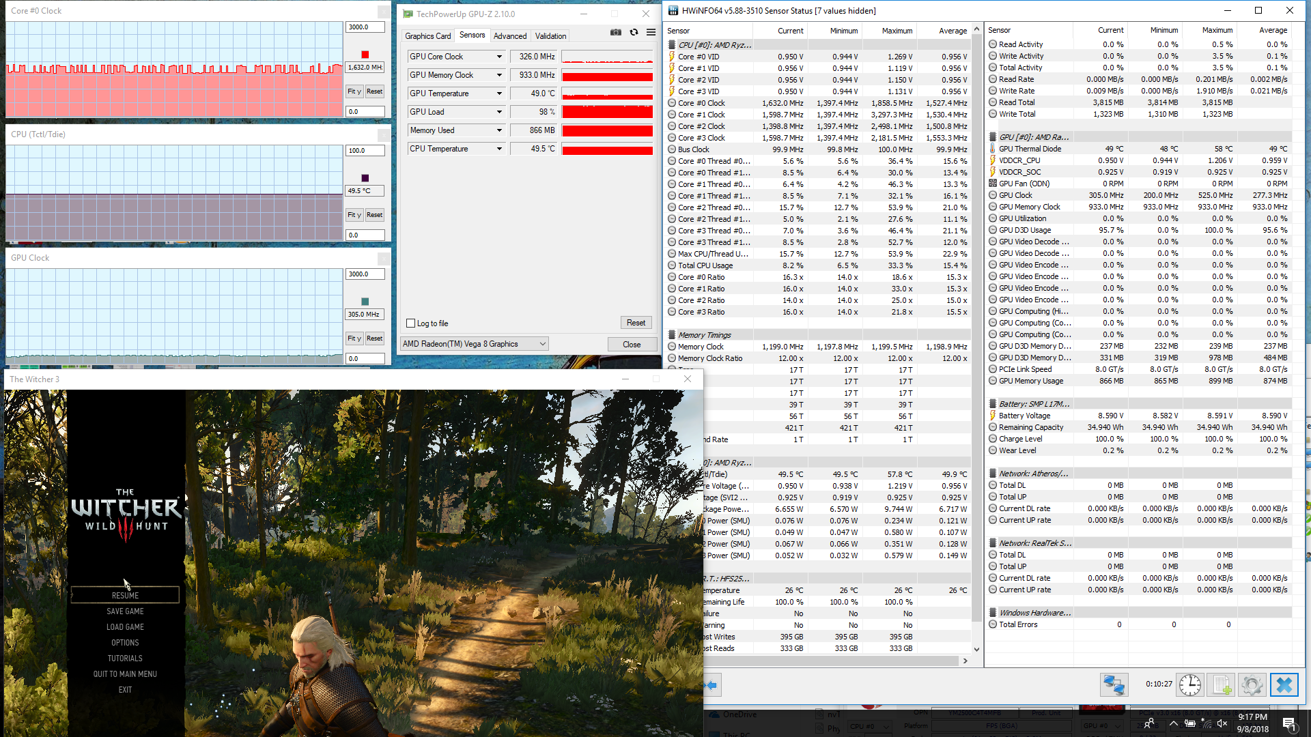Click Reset in Core #0 Clock graph
This screenshot has width=1311, height=737.
click(x=374, y=91)
